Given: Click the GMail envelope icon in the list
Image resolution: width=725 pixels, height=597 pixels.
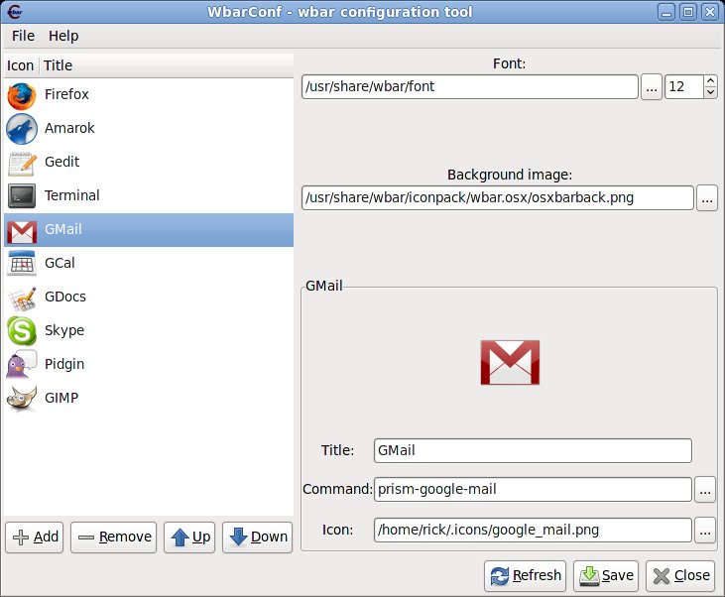Looking at the screenshot, I should tap(22, 231).
